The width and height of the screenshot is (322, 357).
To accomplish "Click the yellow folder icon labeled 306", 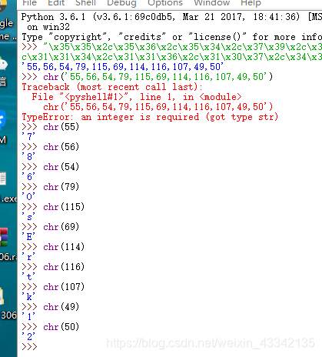I will pyautogui.click(x=2, y=296).
